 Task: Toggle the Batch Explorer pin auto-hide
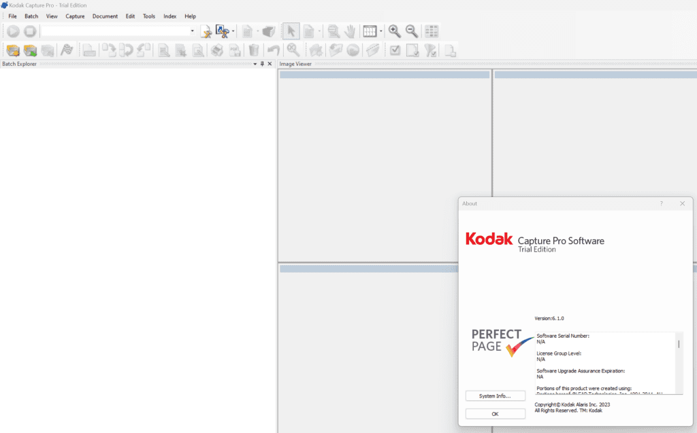(x=262, y=64)
